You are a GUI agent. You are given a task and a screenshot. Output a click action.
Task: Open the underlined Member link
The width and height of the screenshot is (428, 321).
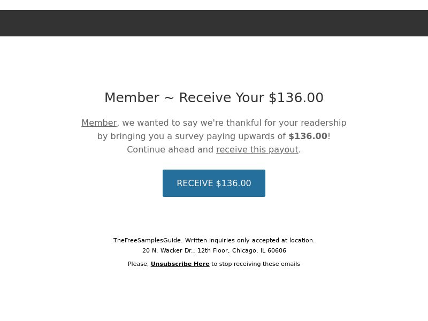tap(99, 123)
